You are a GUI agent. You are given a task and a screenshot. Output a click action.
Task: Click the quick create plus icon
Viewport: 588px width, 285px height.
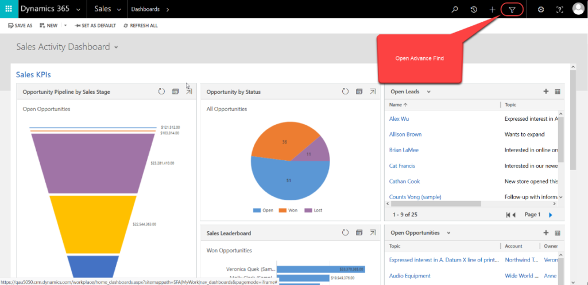[492, 10]
